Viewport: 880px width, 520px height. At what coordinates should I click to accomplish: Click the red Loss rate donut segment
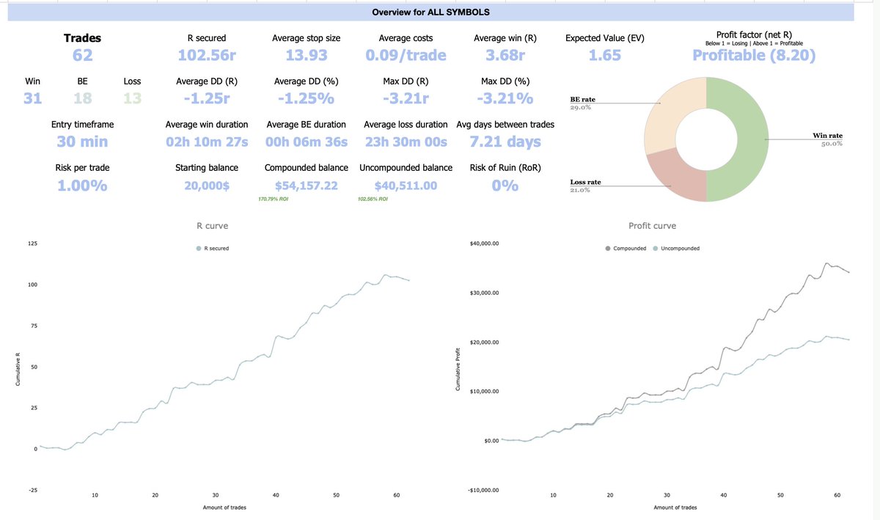click(x=678, y=172)
